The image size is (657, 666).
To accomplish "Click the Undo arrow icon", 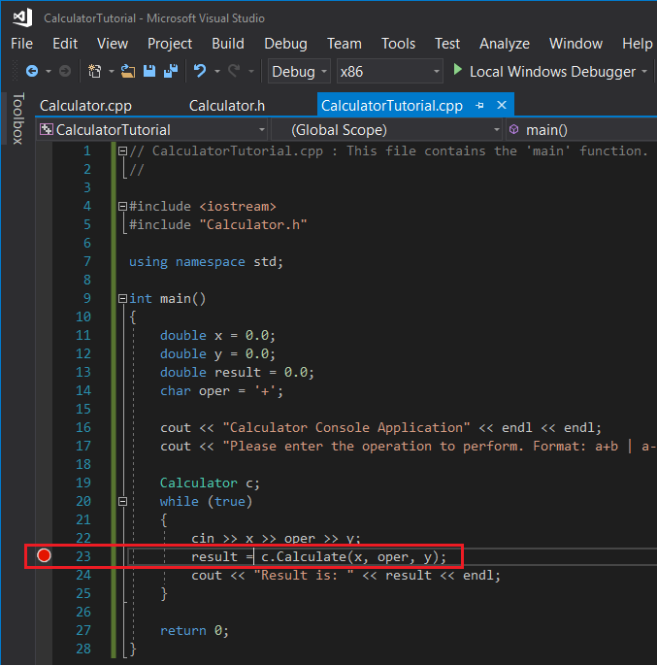I will [200, 71].
